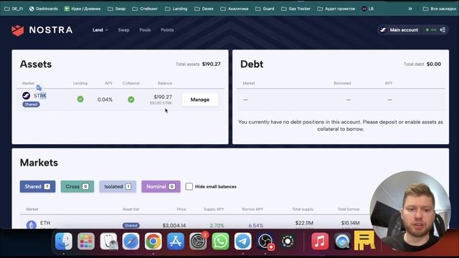This screenshot has height=258, width=459.
Task: Click the account menu icon beside Main account
Action: (443, 30)
